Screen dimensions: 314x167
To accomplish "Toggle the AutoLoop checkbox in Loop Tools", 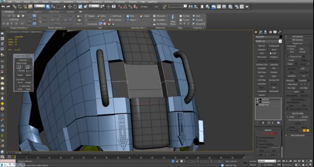I will [17, 60].
